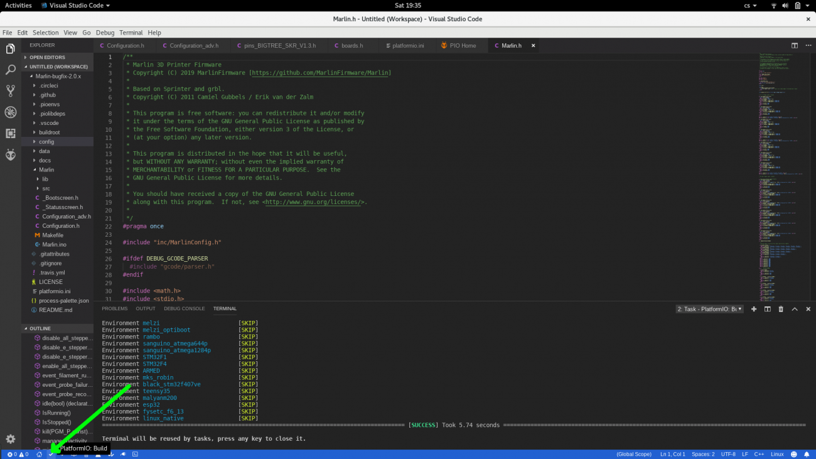Expand the .pioenvs folder

57,104
